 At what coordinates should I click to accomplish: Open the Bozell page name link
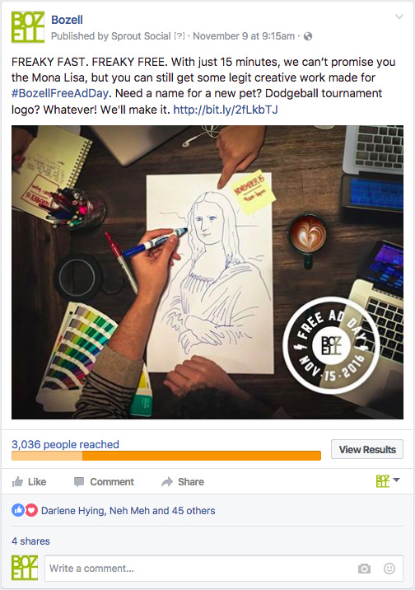(67, 20)
